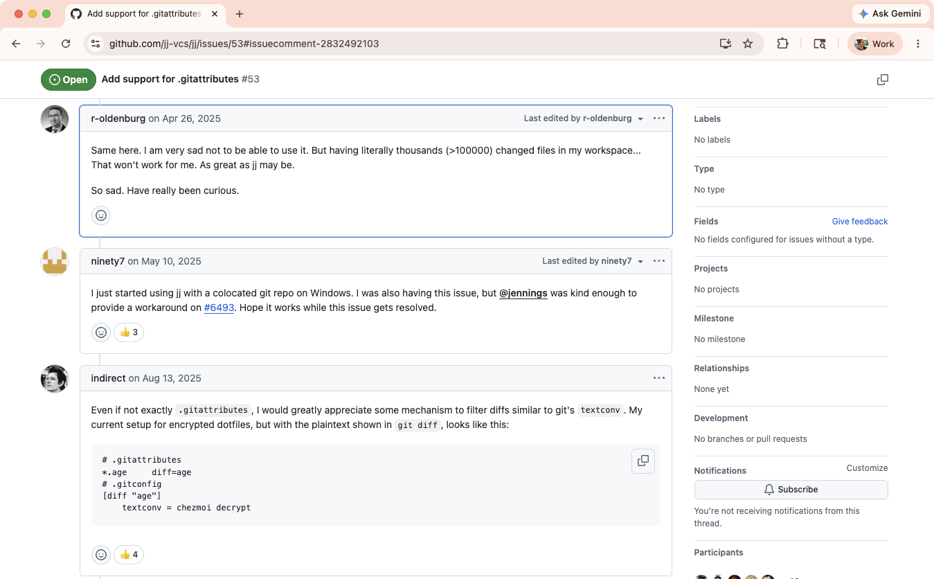The width and height of the screenshot is (934, 579).
Task: Open r-oldenburg username link
Action: click(x=118, y=118)
